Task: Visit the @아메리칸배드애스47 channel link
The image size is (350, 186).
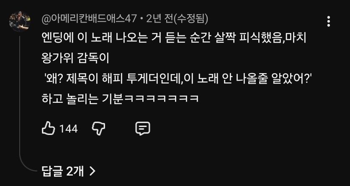Action: [89, 20]
